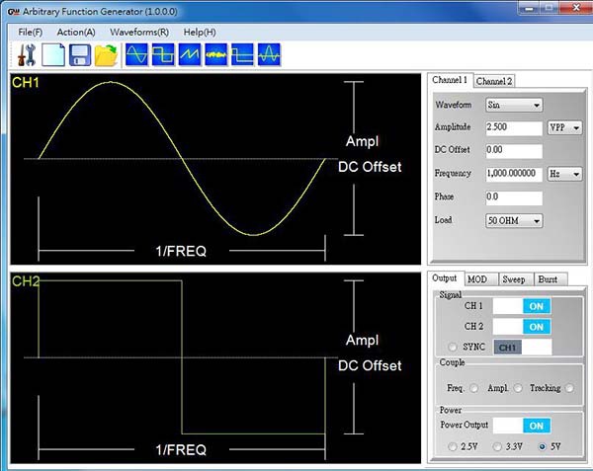Click the Amplitude field showing 2.500

pyautogui.click(x=514, y=127)
